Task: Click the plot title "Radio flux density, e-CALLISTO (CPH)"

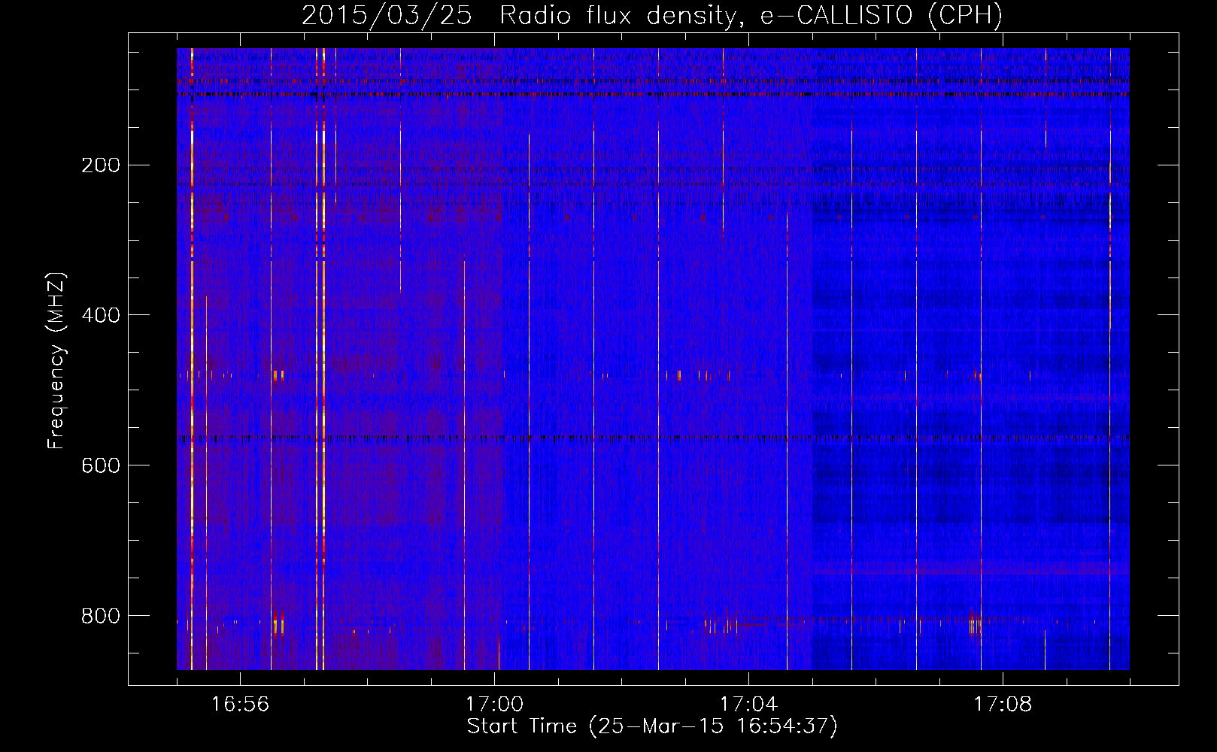Action: pos(751,16)
